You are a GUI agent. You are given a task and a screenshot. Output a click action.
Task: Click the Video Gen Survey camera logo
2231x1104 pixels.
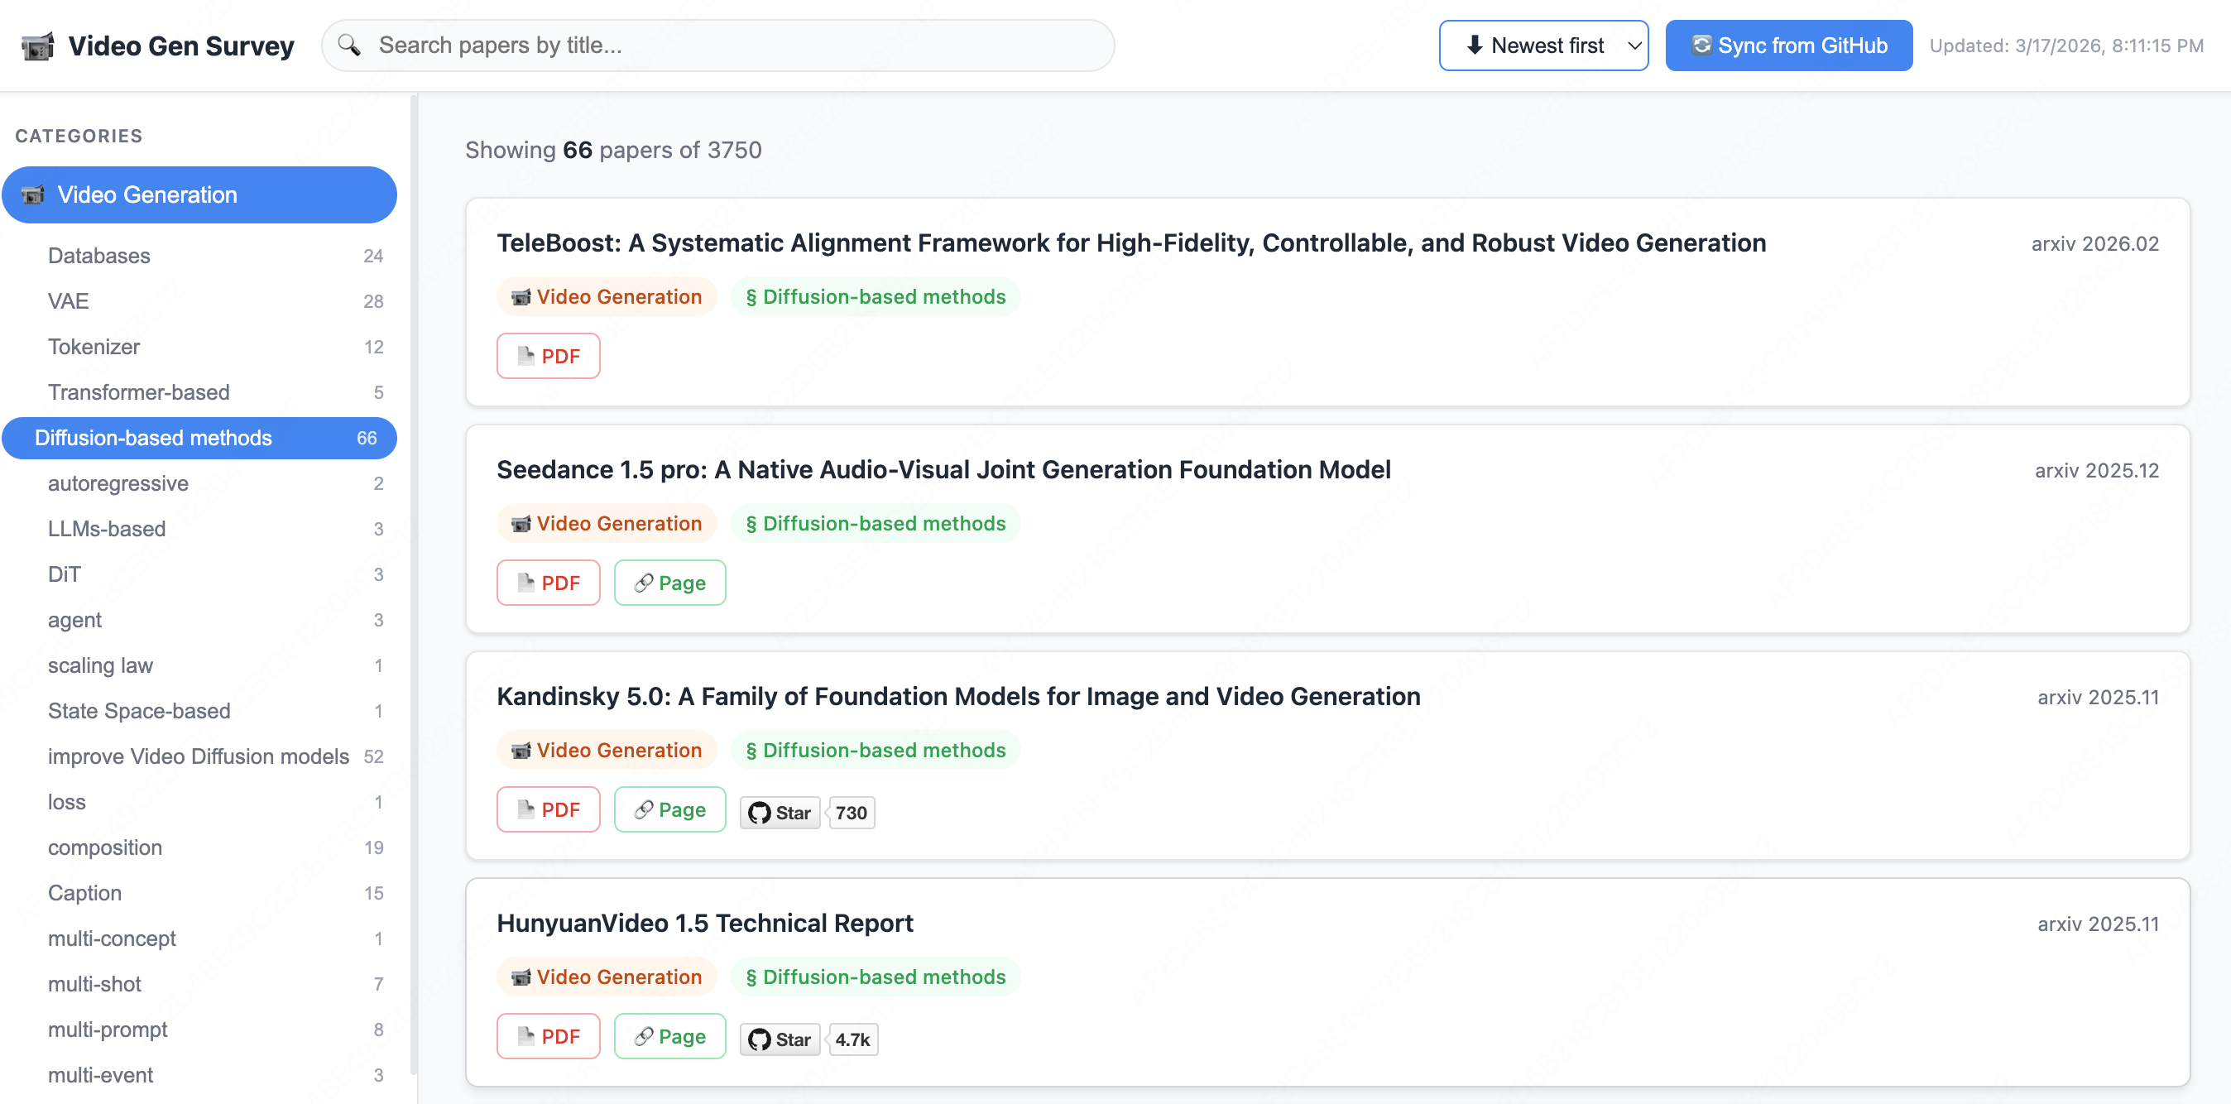point(37,46)
